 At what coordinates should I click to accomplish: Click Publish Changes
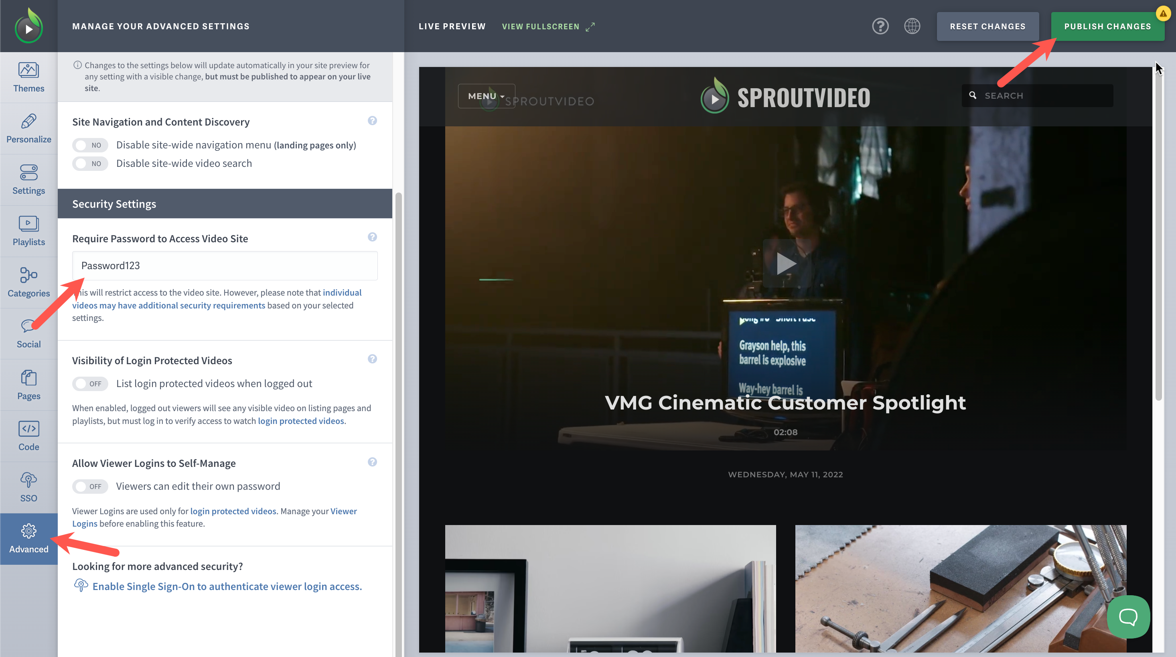(x=1107, y=26)
